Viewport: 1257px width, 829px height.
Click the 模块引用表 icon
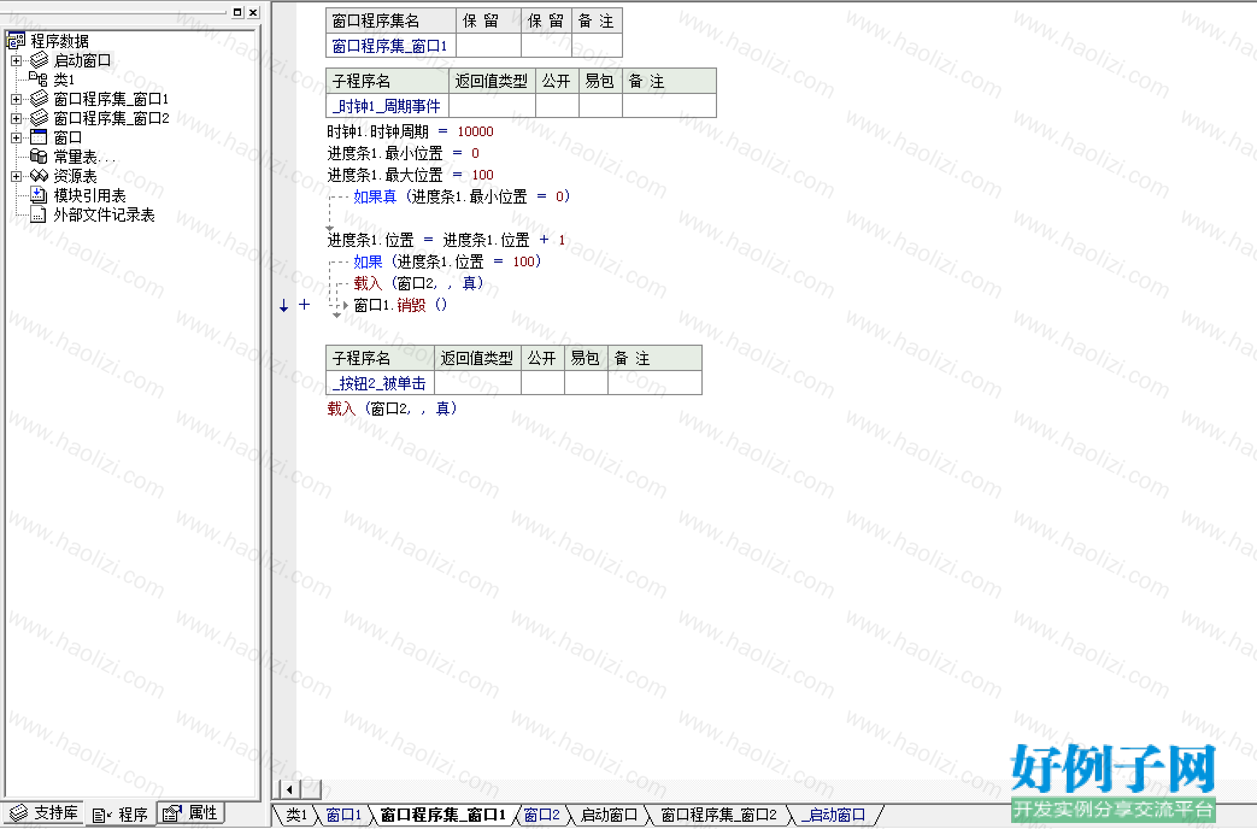39,195
